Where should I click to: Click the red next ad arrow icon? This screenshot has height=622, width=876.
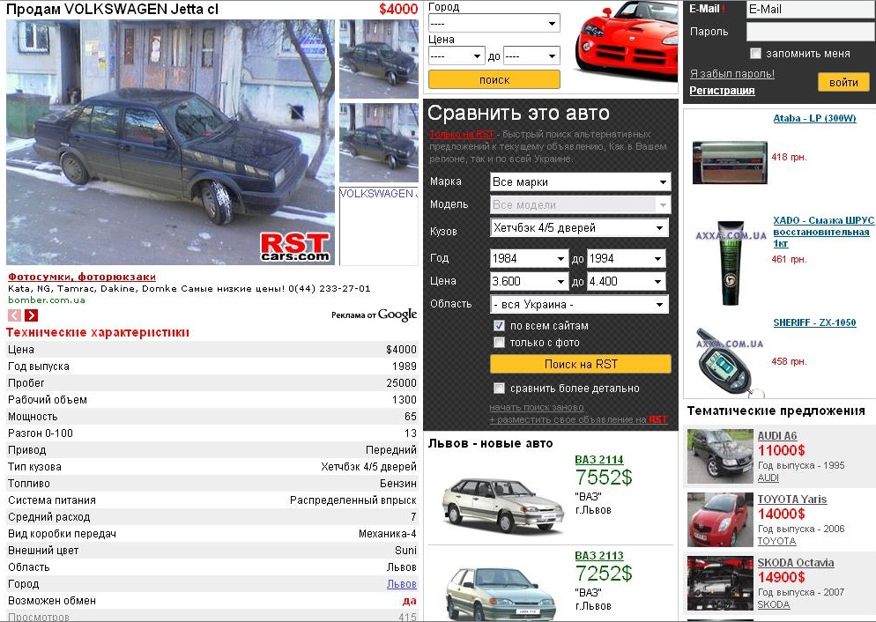[32, 315]
